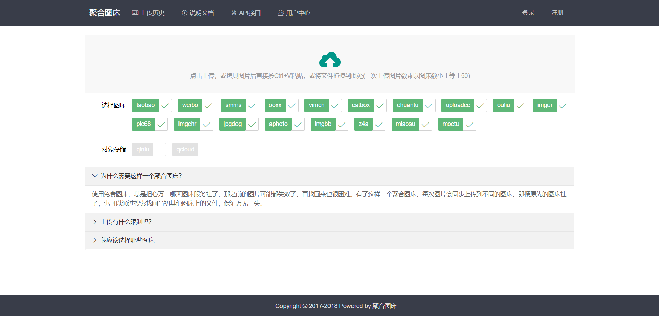Deselect the uploadcc image host
Image resolution: width=659 pixels, height=316 pixels.
464,105
